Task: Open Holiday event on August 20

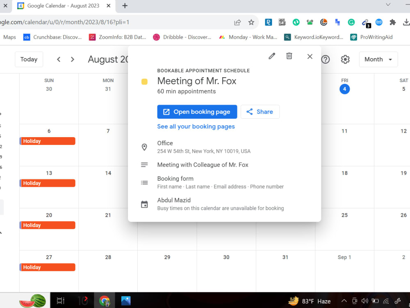Action: coord(48,225)
